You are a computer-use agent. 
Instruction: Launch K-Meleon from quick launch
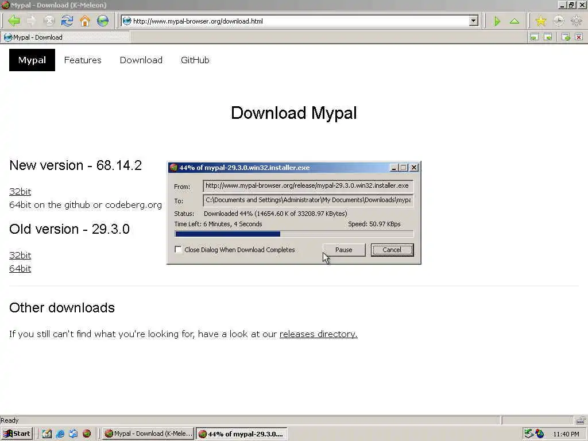click(87, 434)
